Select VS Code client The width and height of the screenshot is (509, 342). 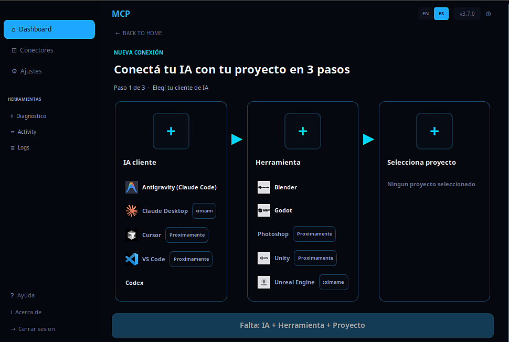(x=153, y=259)
